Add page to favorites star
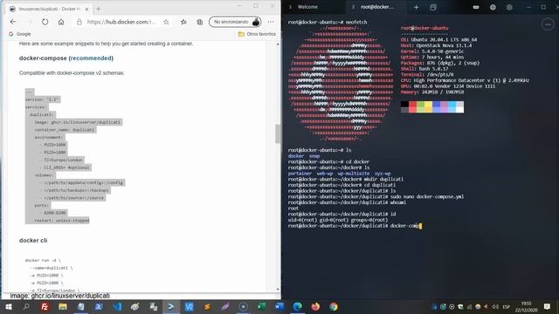 [x=166, y=22]
